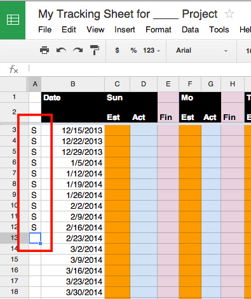Select the cell with date 12/15/2013
Screen dimensions: 251x299
click(x=73, y=130)
